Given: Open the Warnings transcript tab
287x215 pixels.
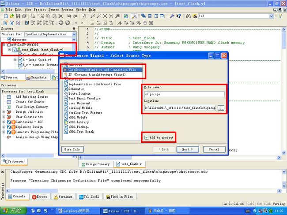Looking at the screenshot, I should tap(63, 197).
